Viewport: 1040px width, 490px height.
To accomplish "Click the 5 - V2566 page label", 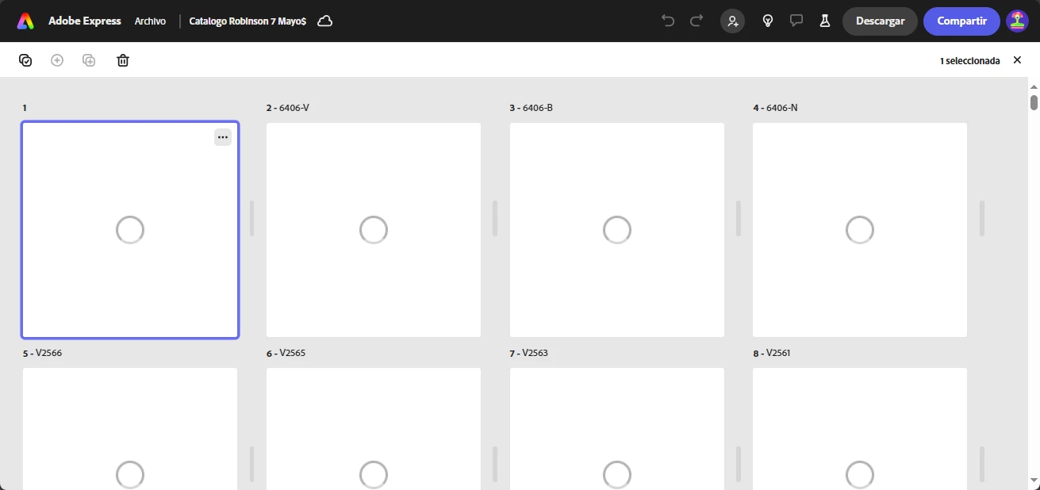I will click(x=42, y=353).
